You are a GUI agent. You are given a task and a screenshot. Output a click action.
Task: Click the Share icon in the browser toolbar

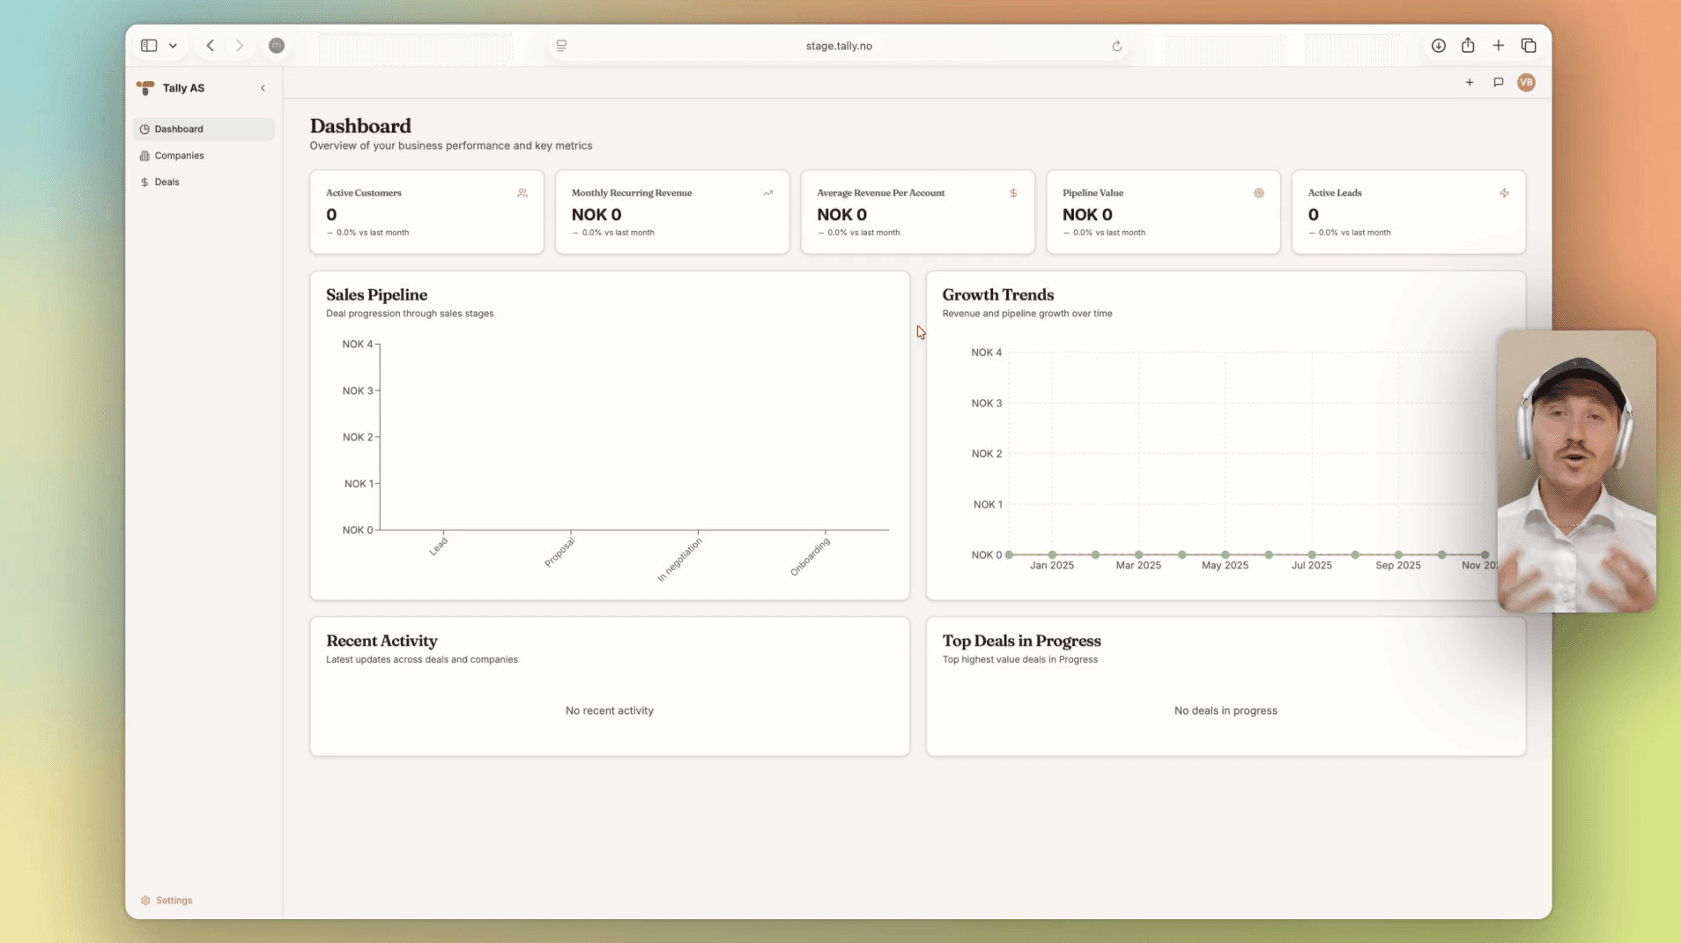click(x=1468, y=45)
